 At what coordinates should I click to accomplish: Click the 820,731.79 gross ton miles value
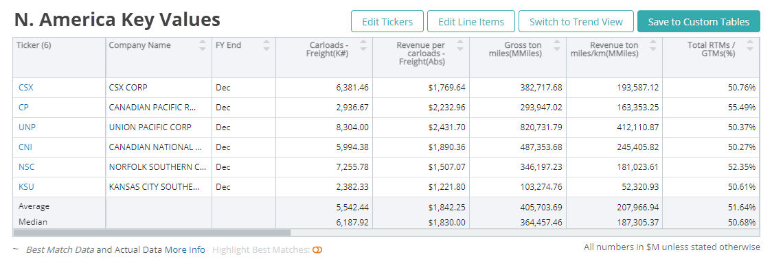point(541,127)
